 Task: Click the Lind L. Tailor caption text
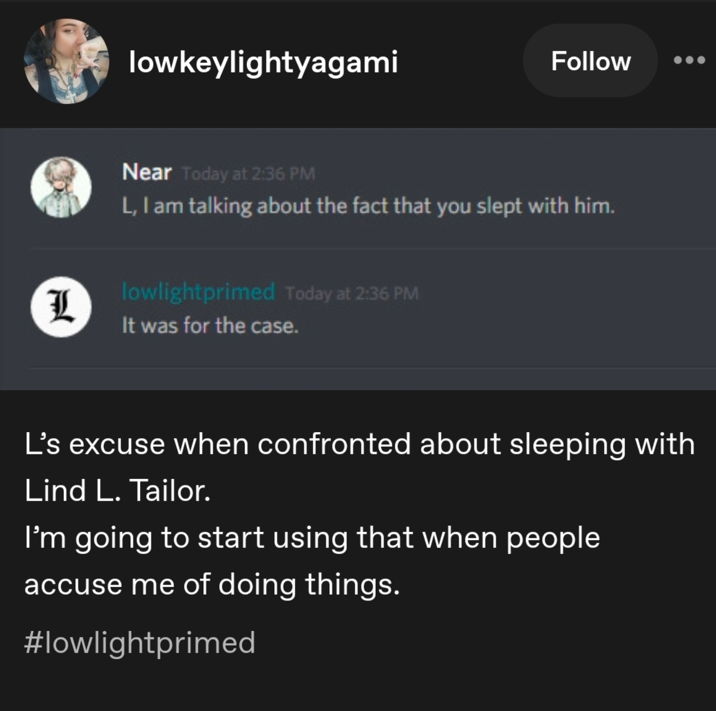coord(117,490)
